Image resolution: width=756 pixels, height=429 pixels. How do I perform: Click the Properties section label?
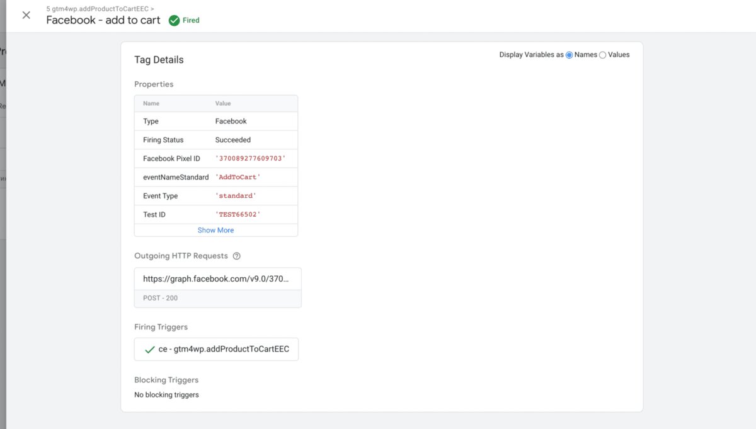(154, 84)
